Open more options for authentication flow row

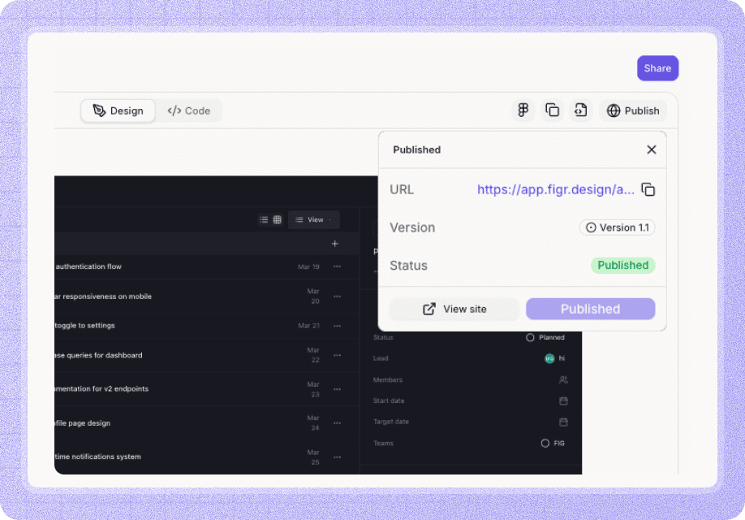coord(338,266)
